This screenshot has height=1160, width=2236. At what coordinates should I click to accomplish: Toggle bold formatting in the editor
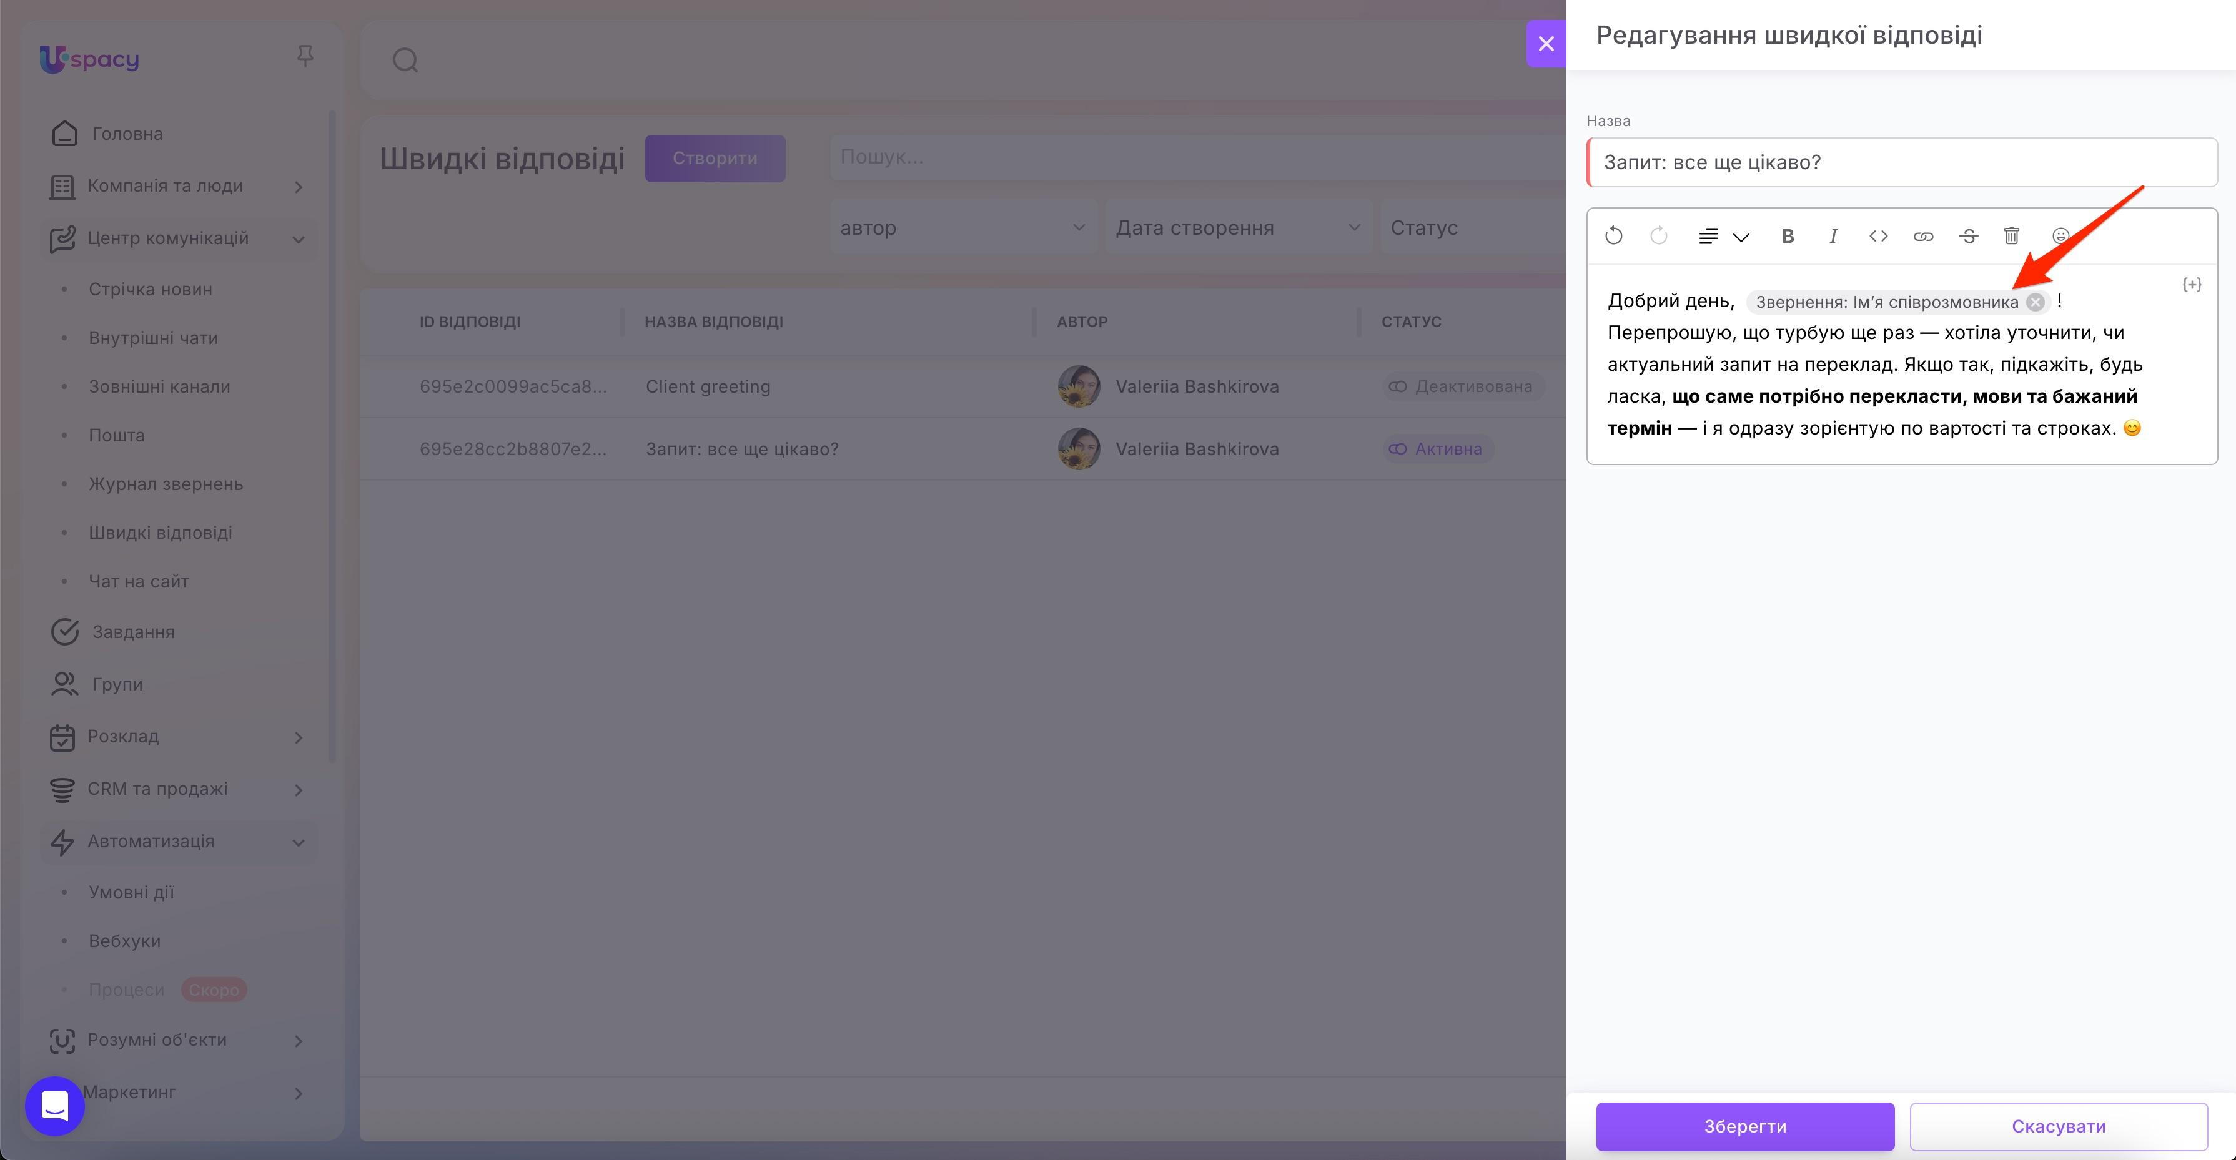click(x=1787, y=236)
